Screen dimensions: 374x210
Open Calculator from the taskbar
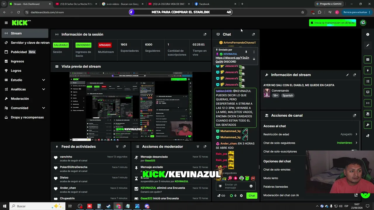coord(99,206)
